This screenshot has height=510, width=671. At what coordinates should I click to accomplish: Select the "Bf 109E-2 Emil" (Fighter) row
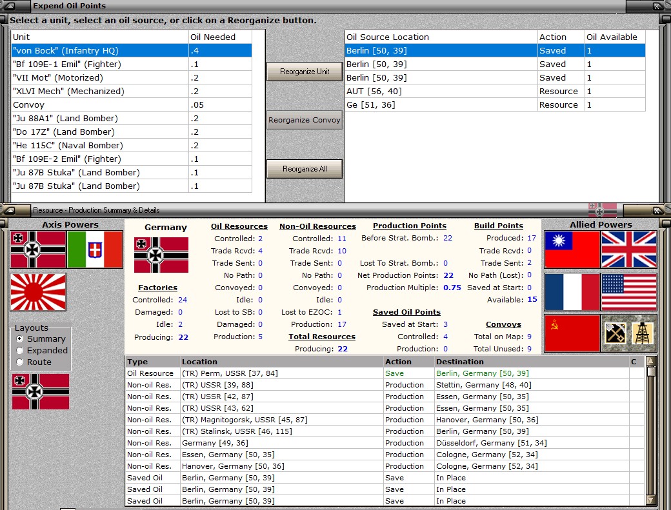(132, 159)
